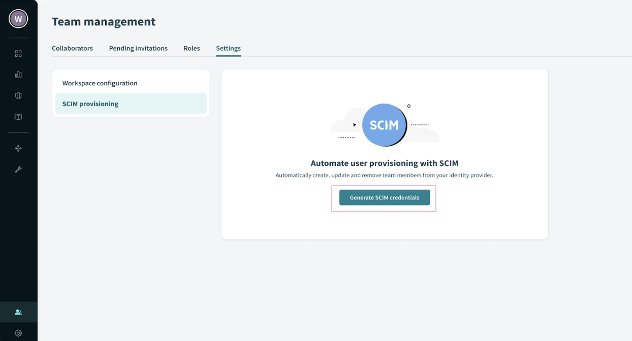Click the identity provider description text
This screenshot has height=341, width=632.
coord(384,176)
